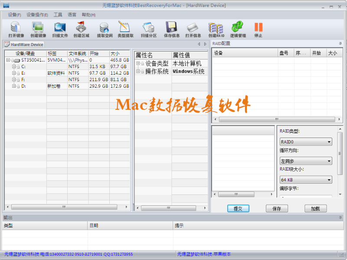Click the 无锡蓝梦软件科技-苹果版本 status bar text
347x260 pixels.
[204, 254]
